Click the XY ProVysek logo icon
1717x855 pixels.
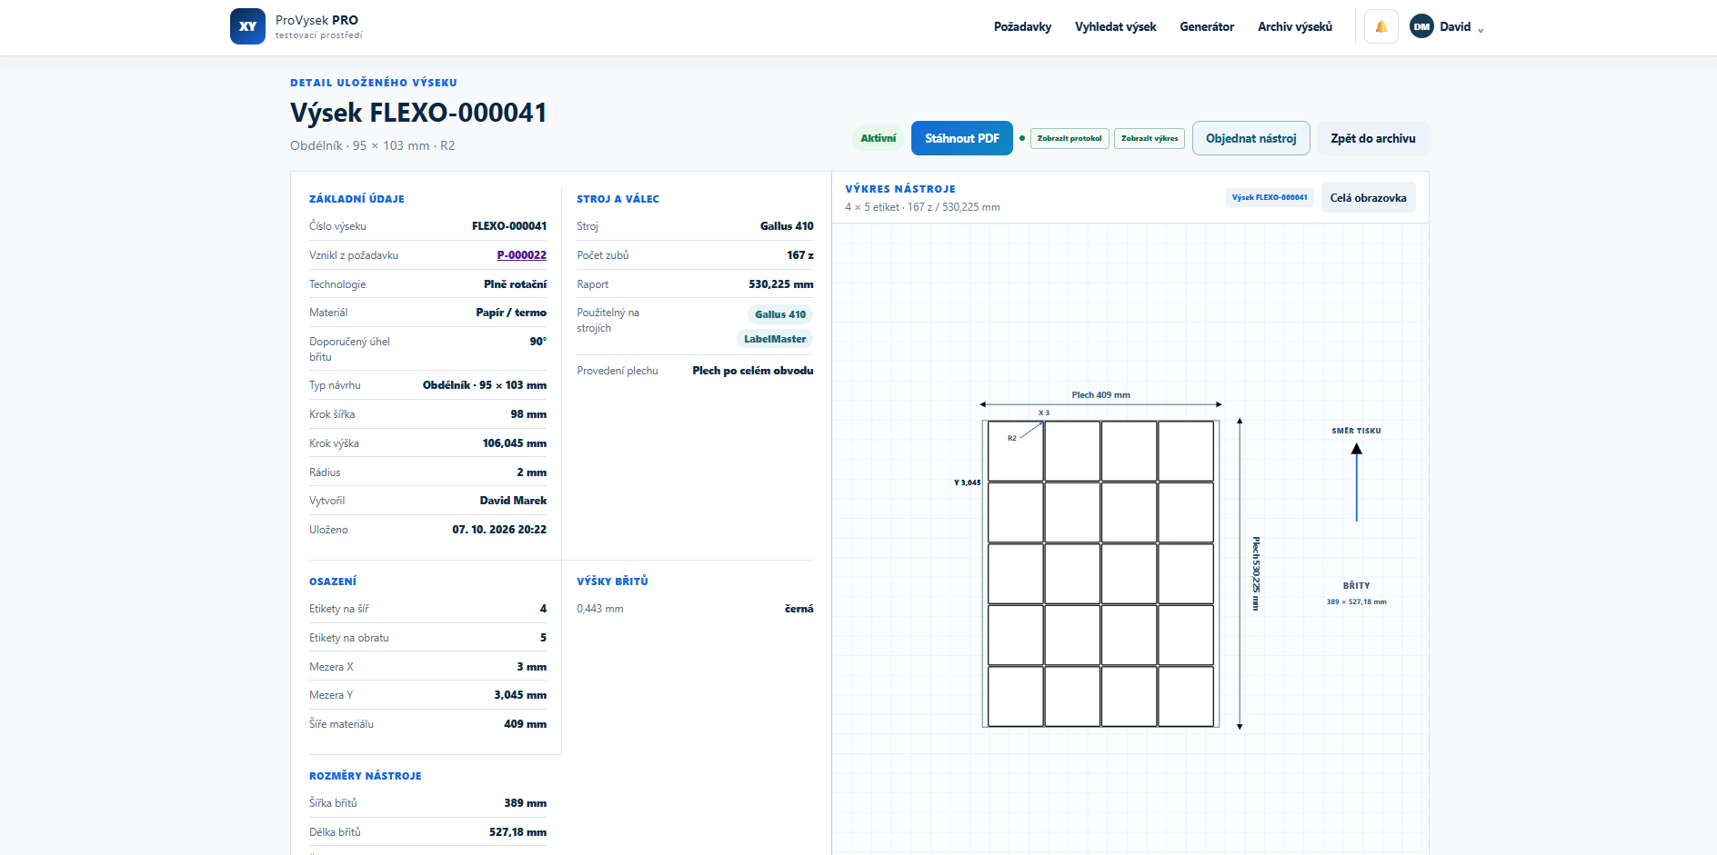[247, 26]
